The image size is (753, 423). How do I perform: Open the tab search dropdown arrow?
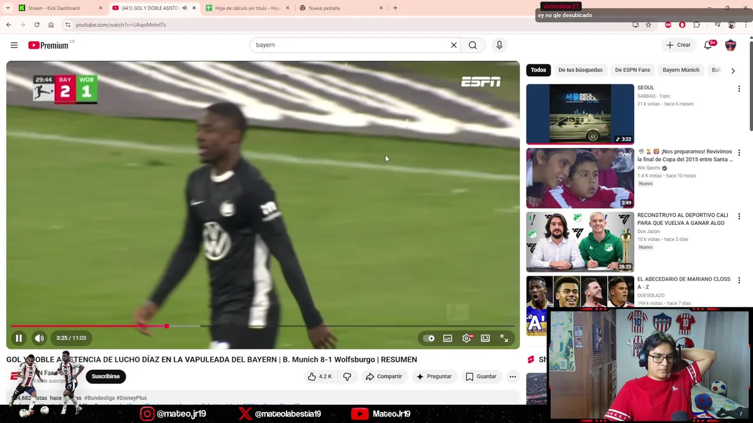(8, 8)
